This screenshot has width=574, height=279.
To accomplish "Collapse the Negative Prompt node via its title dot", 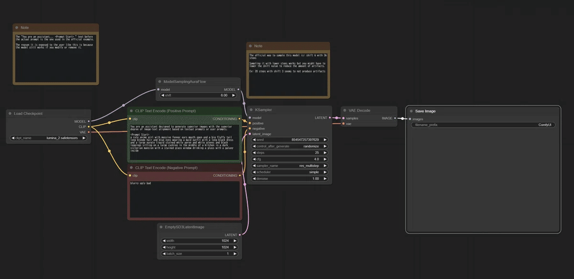I will click(x=131, y=168).
